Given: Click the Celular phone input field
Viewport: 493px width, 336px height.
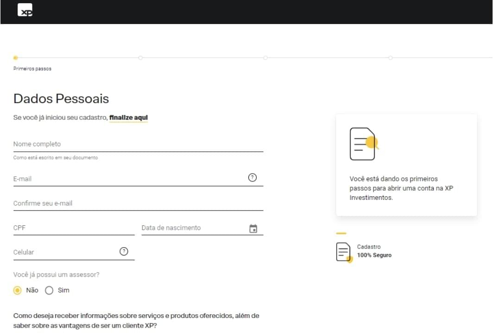Looking at the screenshot, I should 65,252.
